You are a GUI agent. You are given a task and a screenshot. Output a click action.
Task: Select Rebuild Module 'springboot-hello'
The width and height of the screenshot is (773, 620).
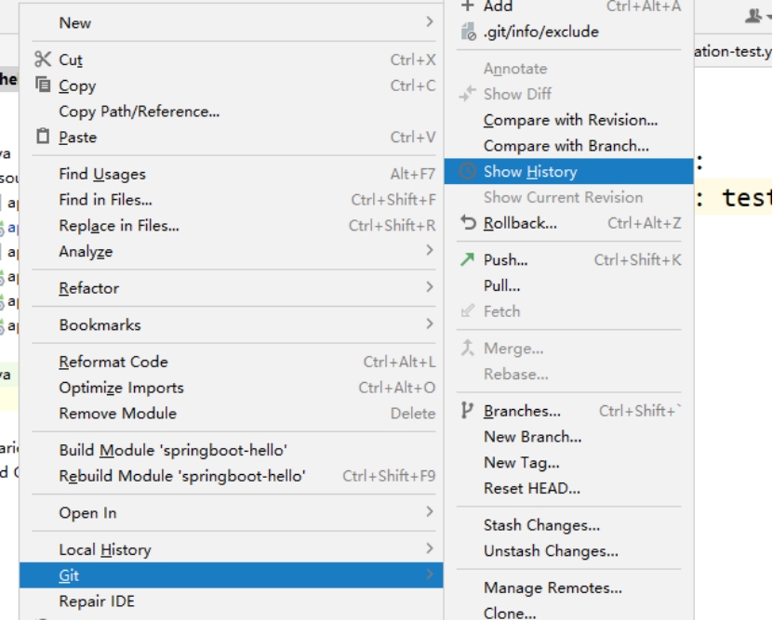point(181,476)
